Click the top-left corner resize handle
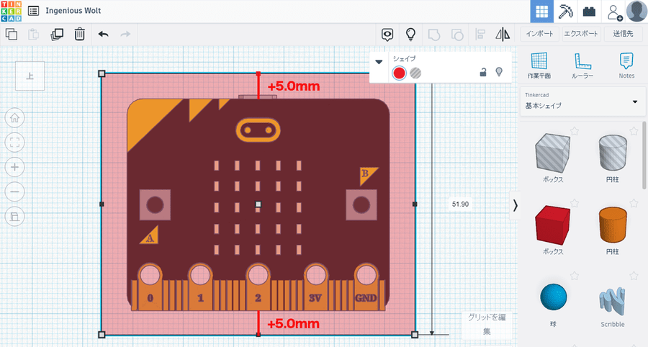Screen dimensions: 648x347 coord(102,73)
